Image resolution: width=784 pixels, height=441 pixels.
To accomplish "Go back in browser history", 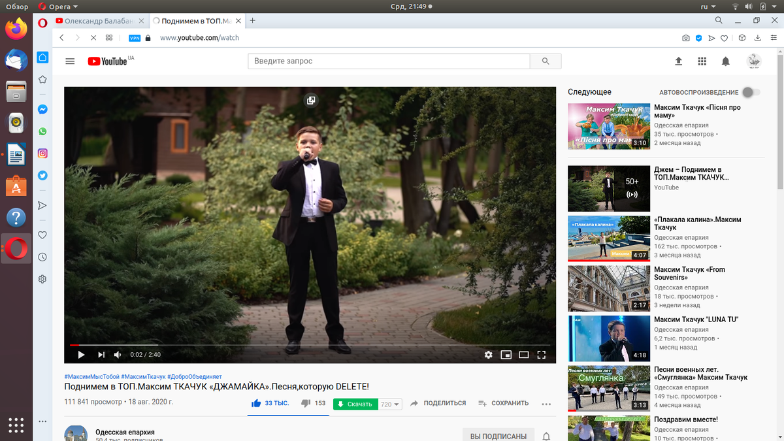I will click(x=62, y=38).
